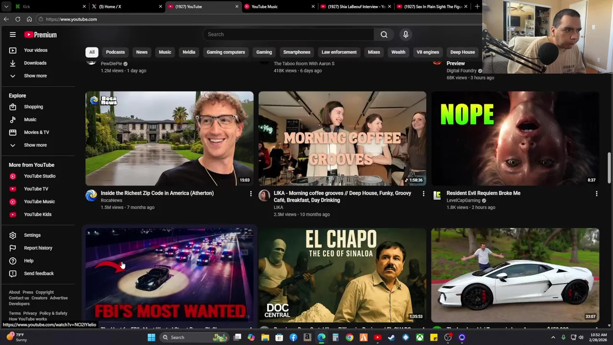Open Your videos in sidebar
This screenshot has height=345, width=613.
pos(35,50)
